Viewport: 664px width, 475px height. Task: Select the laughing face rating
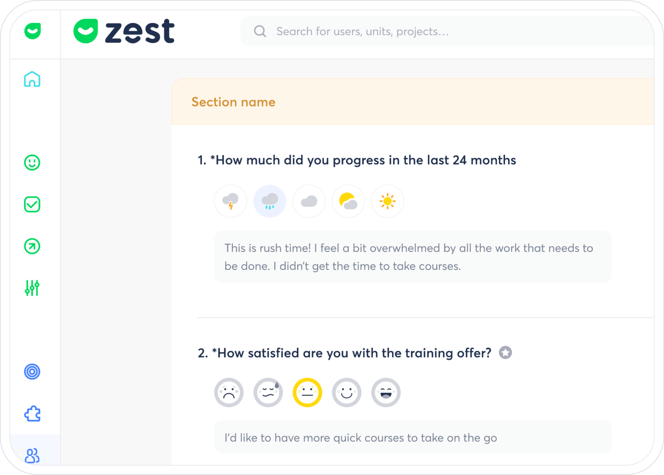[x=386, y=392]
